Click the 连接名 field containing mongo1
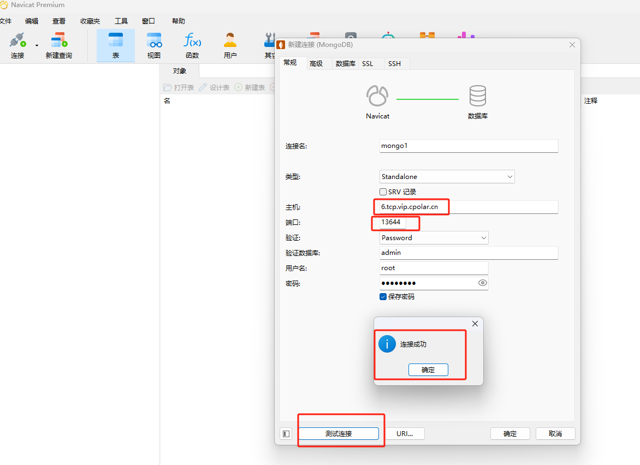Screen dimensions: 640x465 (469, 146)
